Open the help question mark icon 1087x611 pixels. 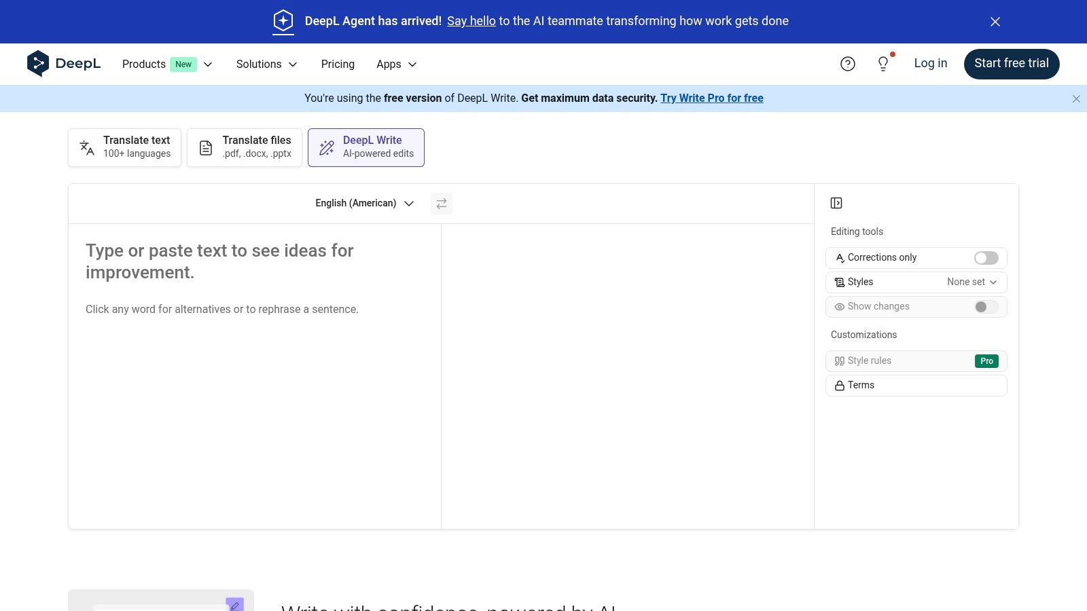[x=847, y=64]
